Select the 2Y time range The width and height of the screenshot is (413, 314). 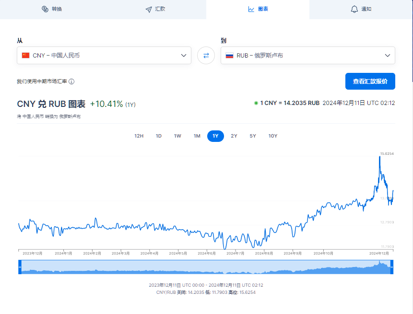pyautogui.click(x=234, y=136)
